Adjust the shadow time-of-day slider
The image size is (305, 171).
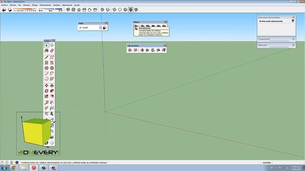click(x=51, y=9)
